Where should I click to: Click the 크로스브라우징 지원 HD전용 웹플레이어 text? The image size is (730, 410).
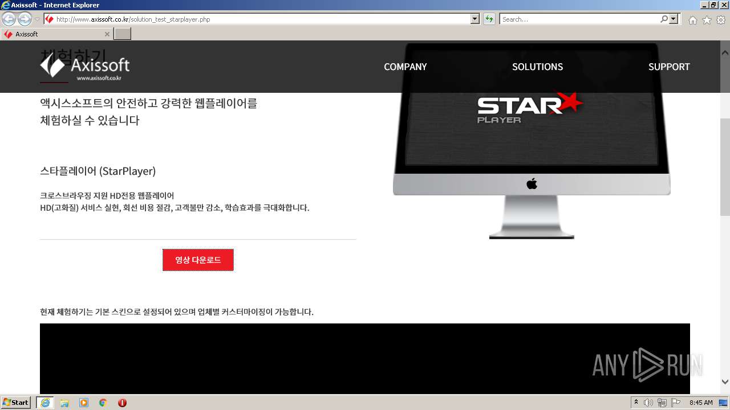107,195
